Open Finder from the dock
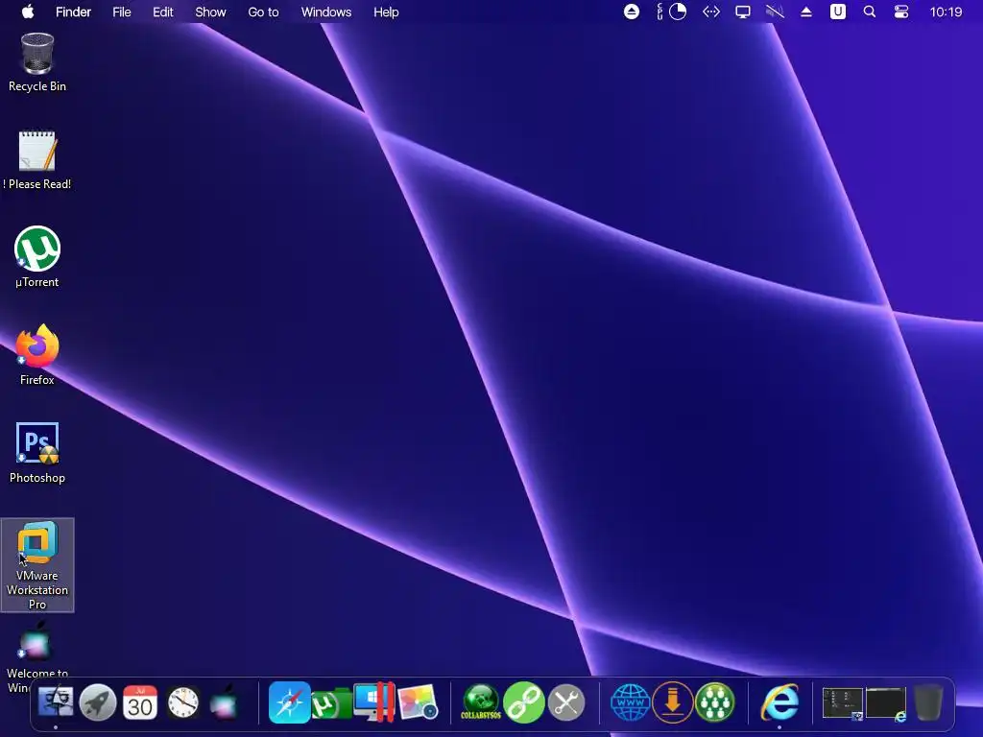 coord(56,702)
